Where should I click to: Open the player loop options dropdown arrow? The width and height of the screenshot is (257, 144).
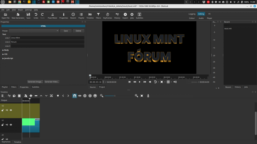coord(158,82)
